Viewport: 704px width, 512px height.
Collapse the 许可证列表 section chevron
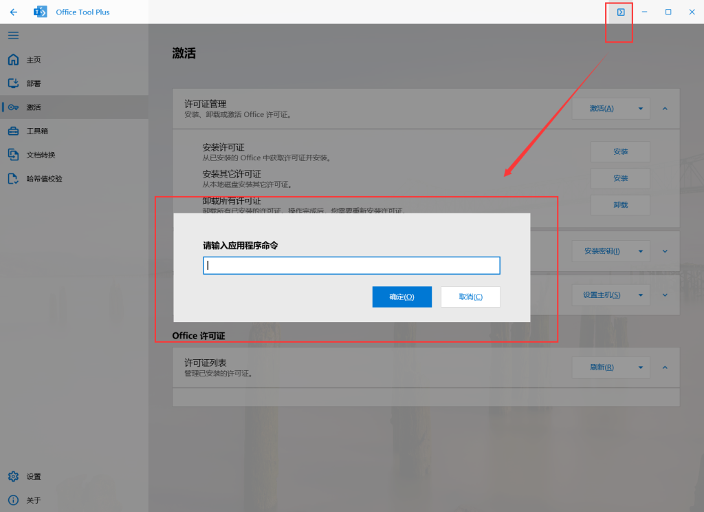click(664, 367)
